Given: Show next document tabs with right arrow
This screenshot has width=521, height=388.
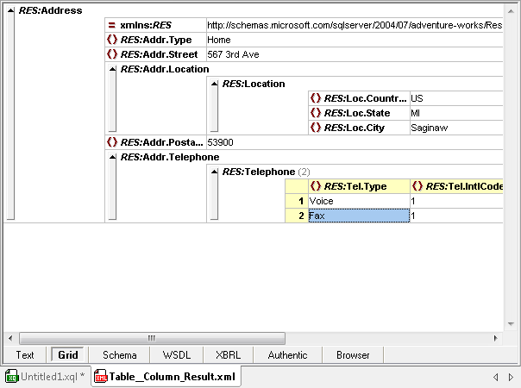Looking at the screenshot, I should pyautogui.click(x=511, y=377).
